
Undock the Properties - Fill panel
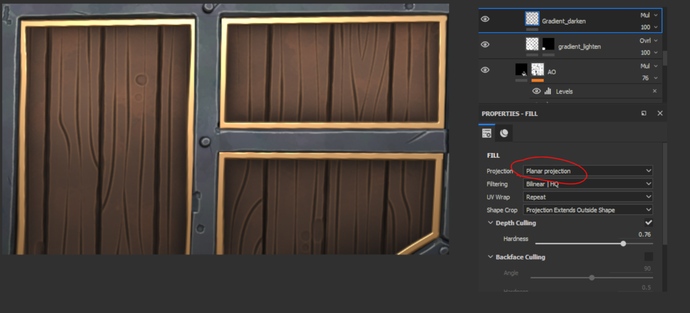click(644, 113)
